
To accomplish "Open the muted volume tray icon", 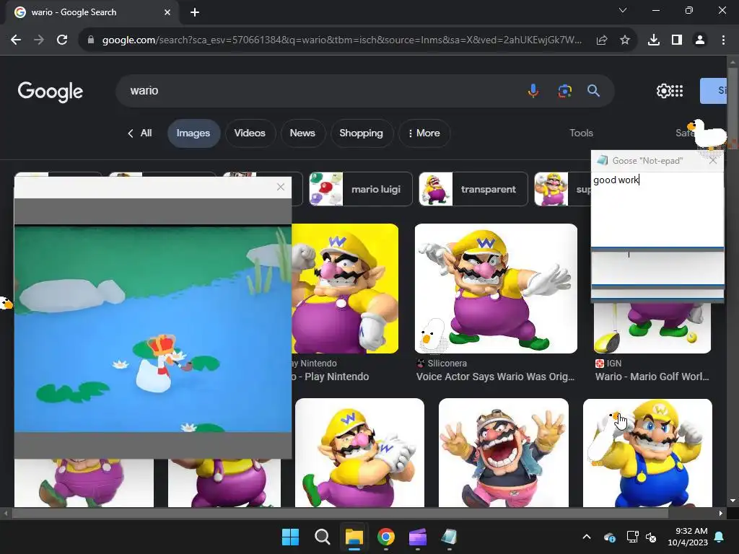I will point(651,537).
